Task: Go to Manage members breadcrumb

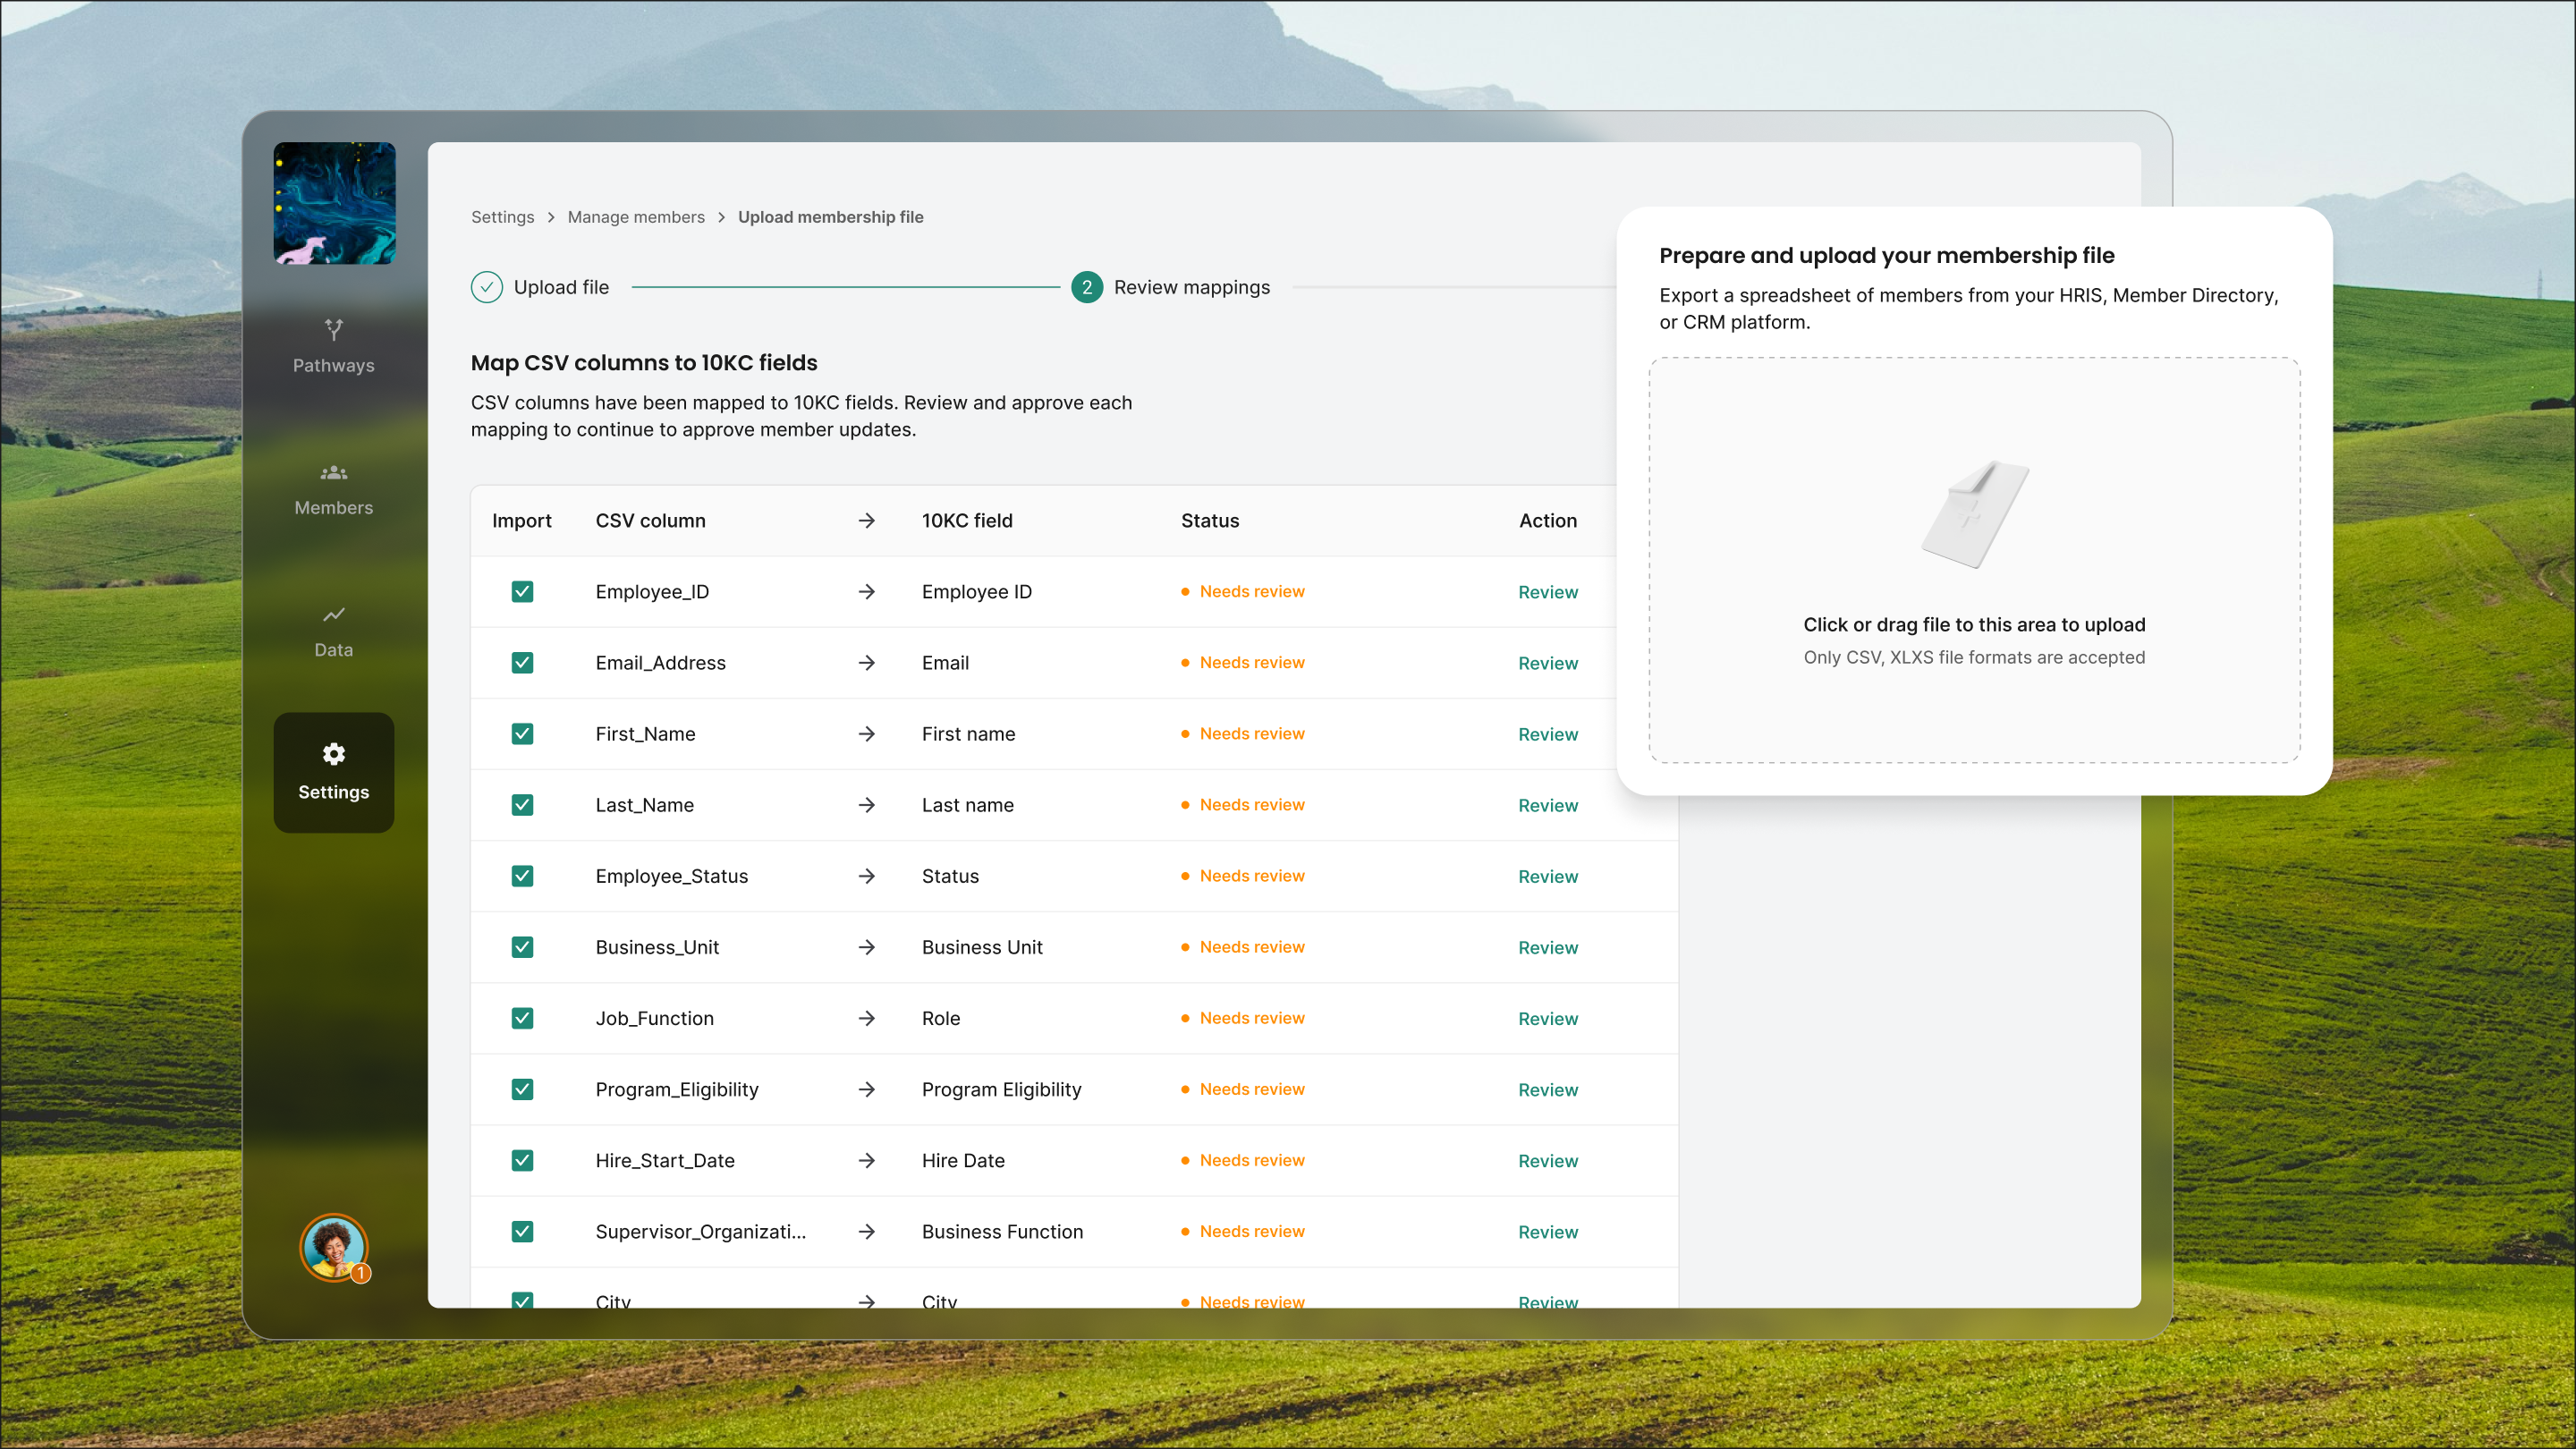Action: (x=636, y=217)
